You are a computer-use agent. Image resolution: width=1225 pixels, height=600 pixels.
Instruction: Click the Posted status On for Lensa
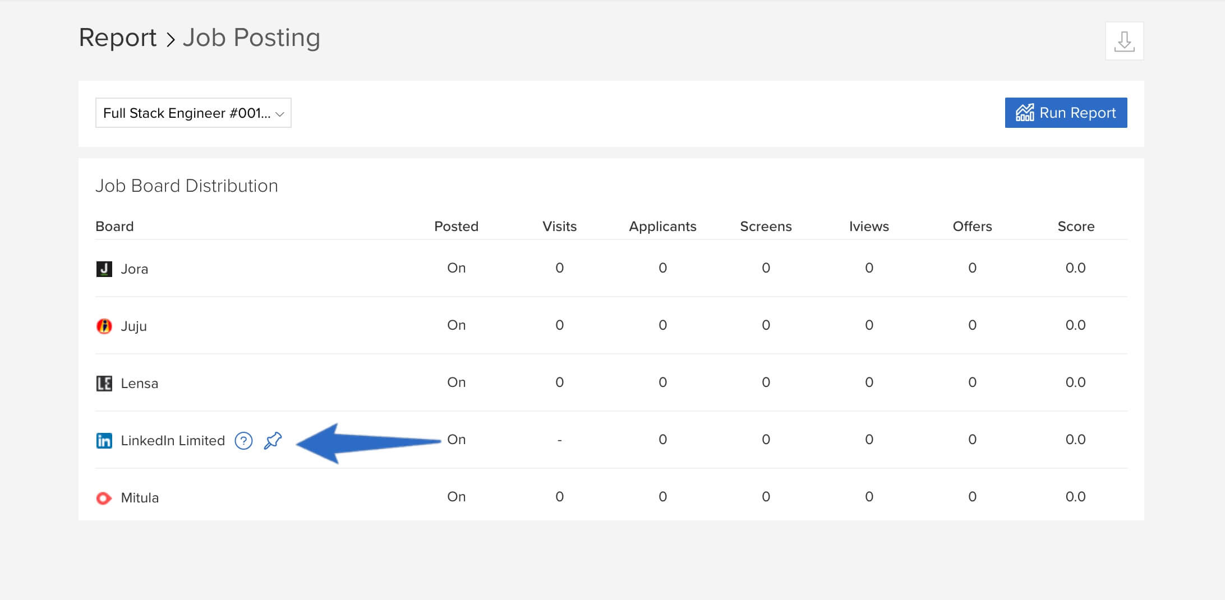point(456,382)
